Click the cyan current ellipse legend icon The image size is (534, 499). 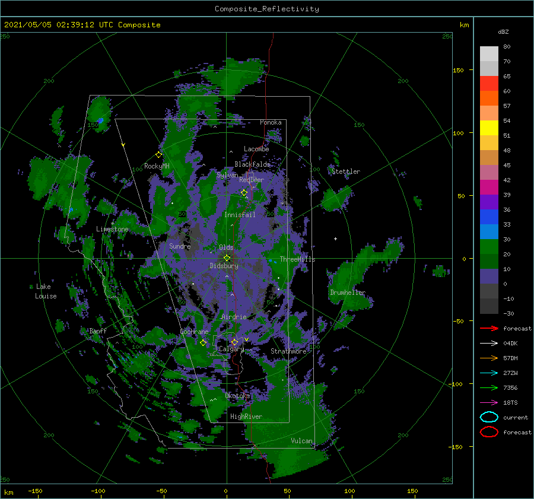(x=489, y=417)
